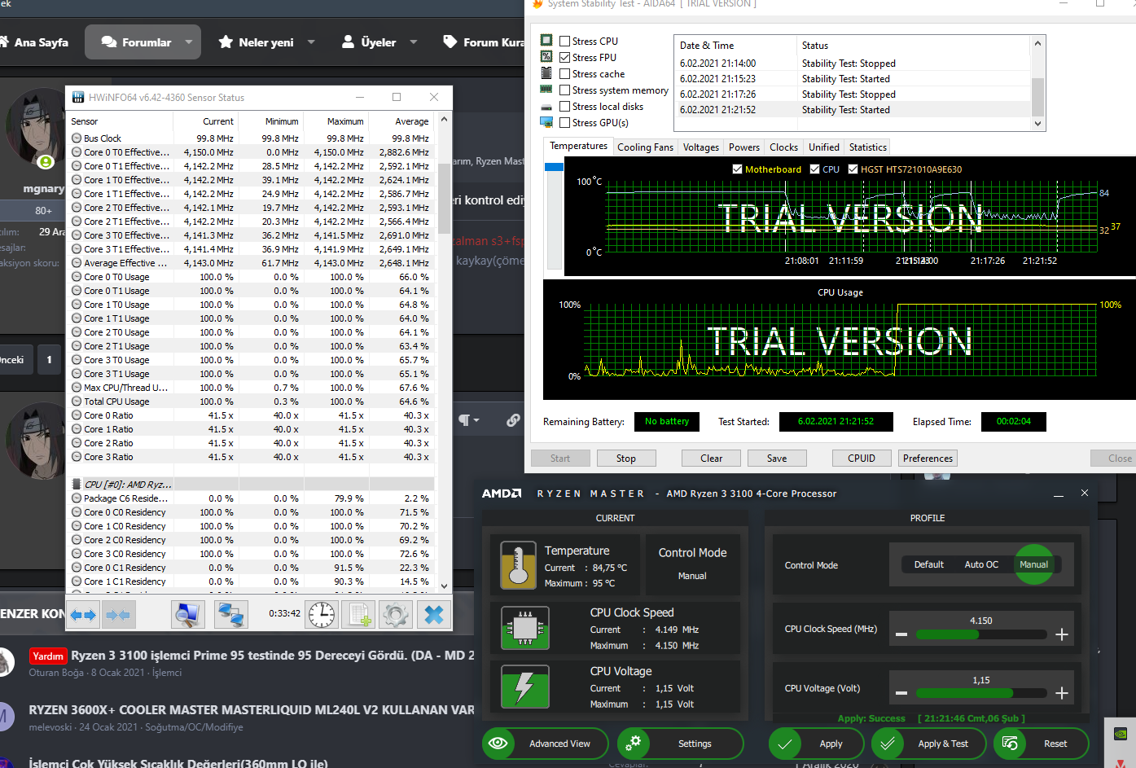
Task: Click HWiNFO network computers icon
Action: (231, 614)
